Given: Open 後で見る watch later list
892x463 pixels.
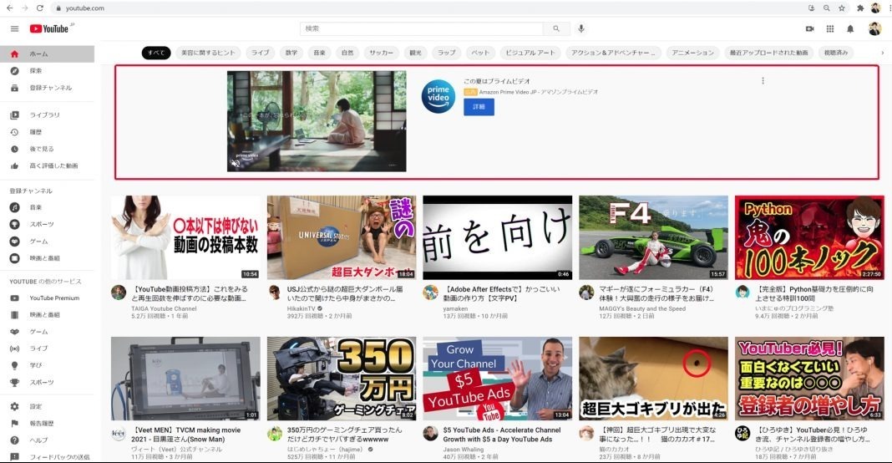Looking at the screenshot, I should click(48, 150).
